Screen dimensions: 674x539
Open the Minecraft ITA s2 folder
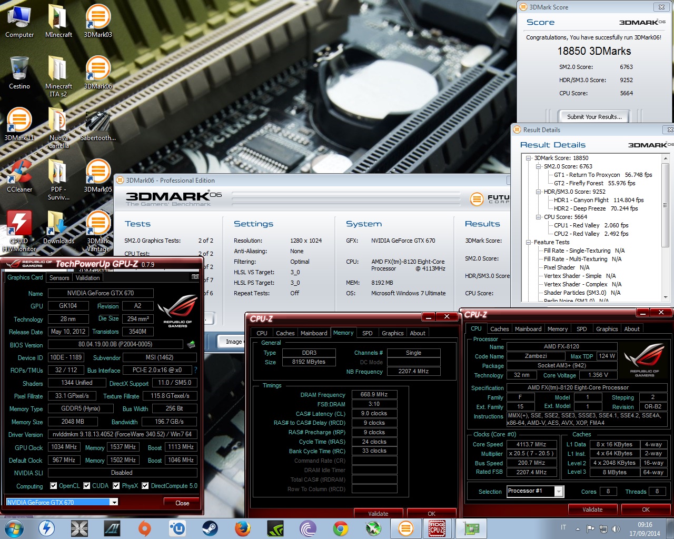click(58, 77)
